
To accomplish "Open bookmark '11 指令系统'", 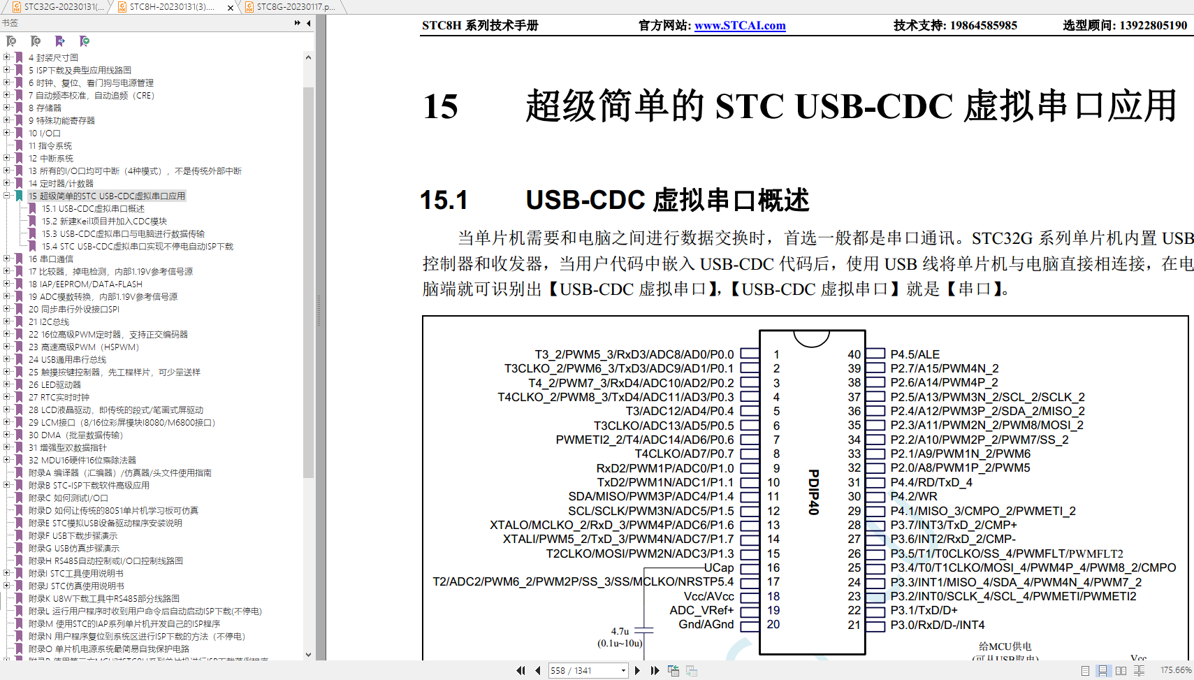I will click(50, 145).
